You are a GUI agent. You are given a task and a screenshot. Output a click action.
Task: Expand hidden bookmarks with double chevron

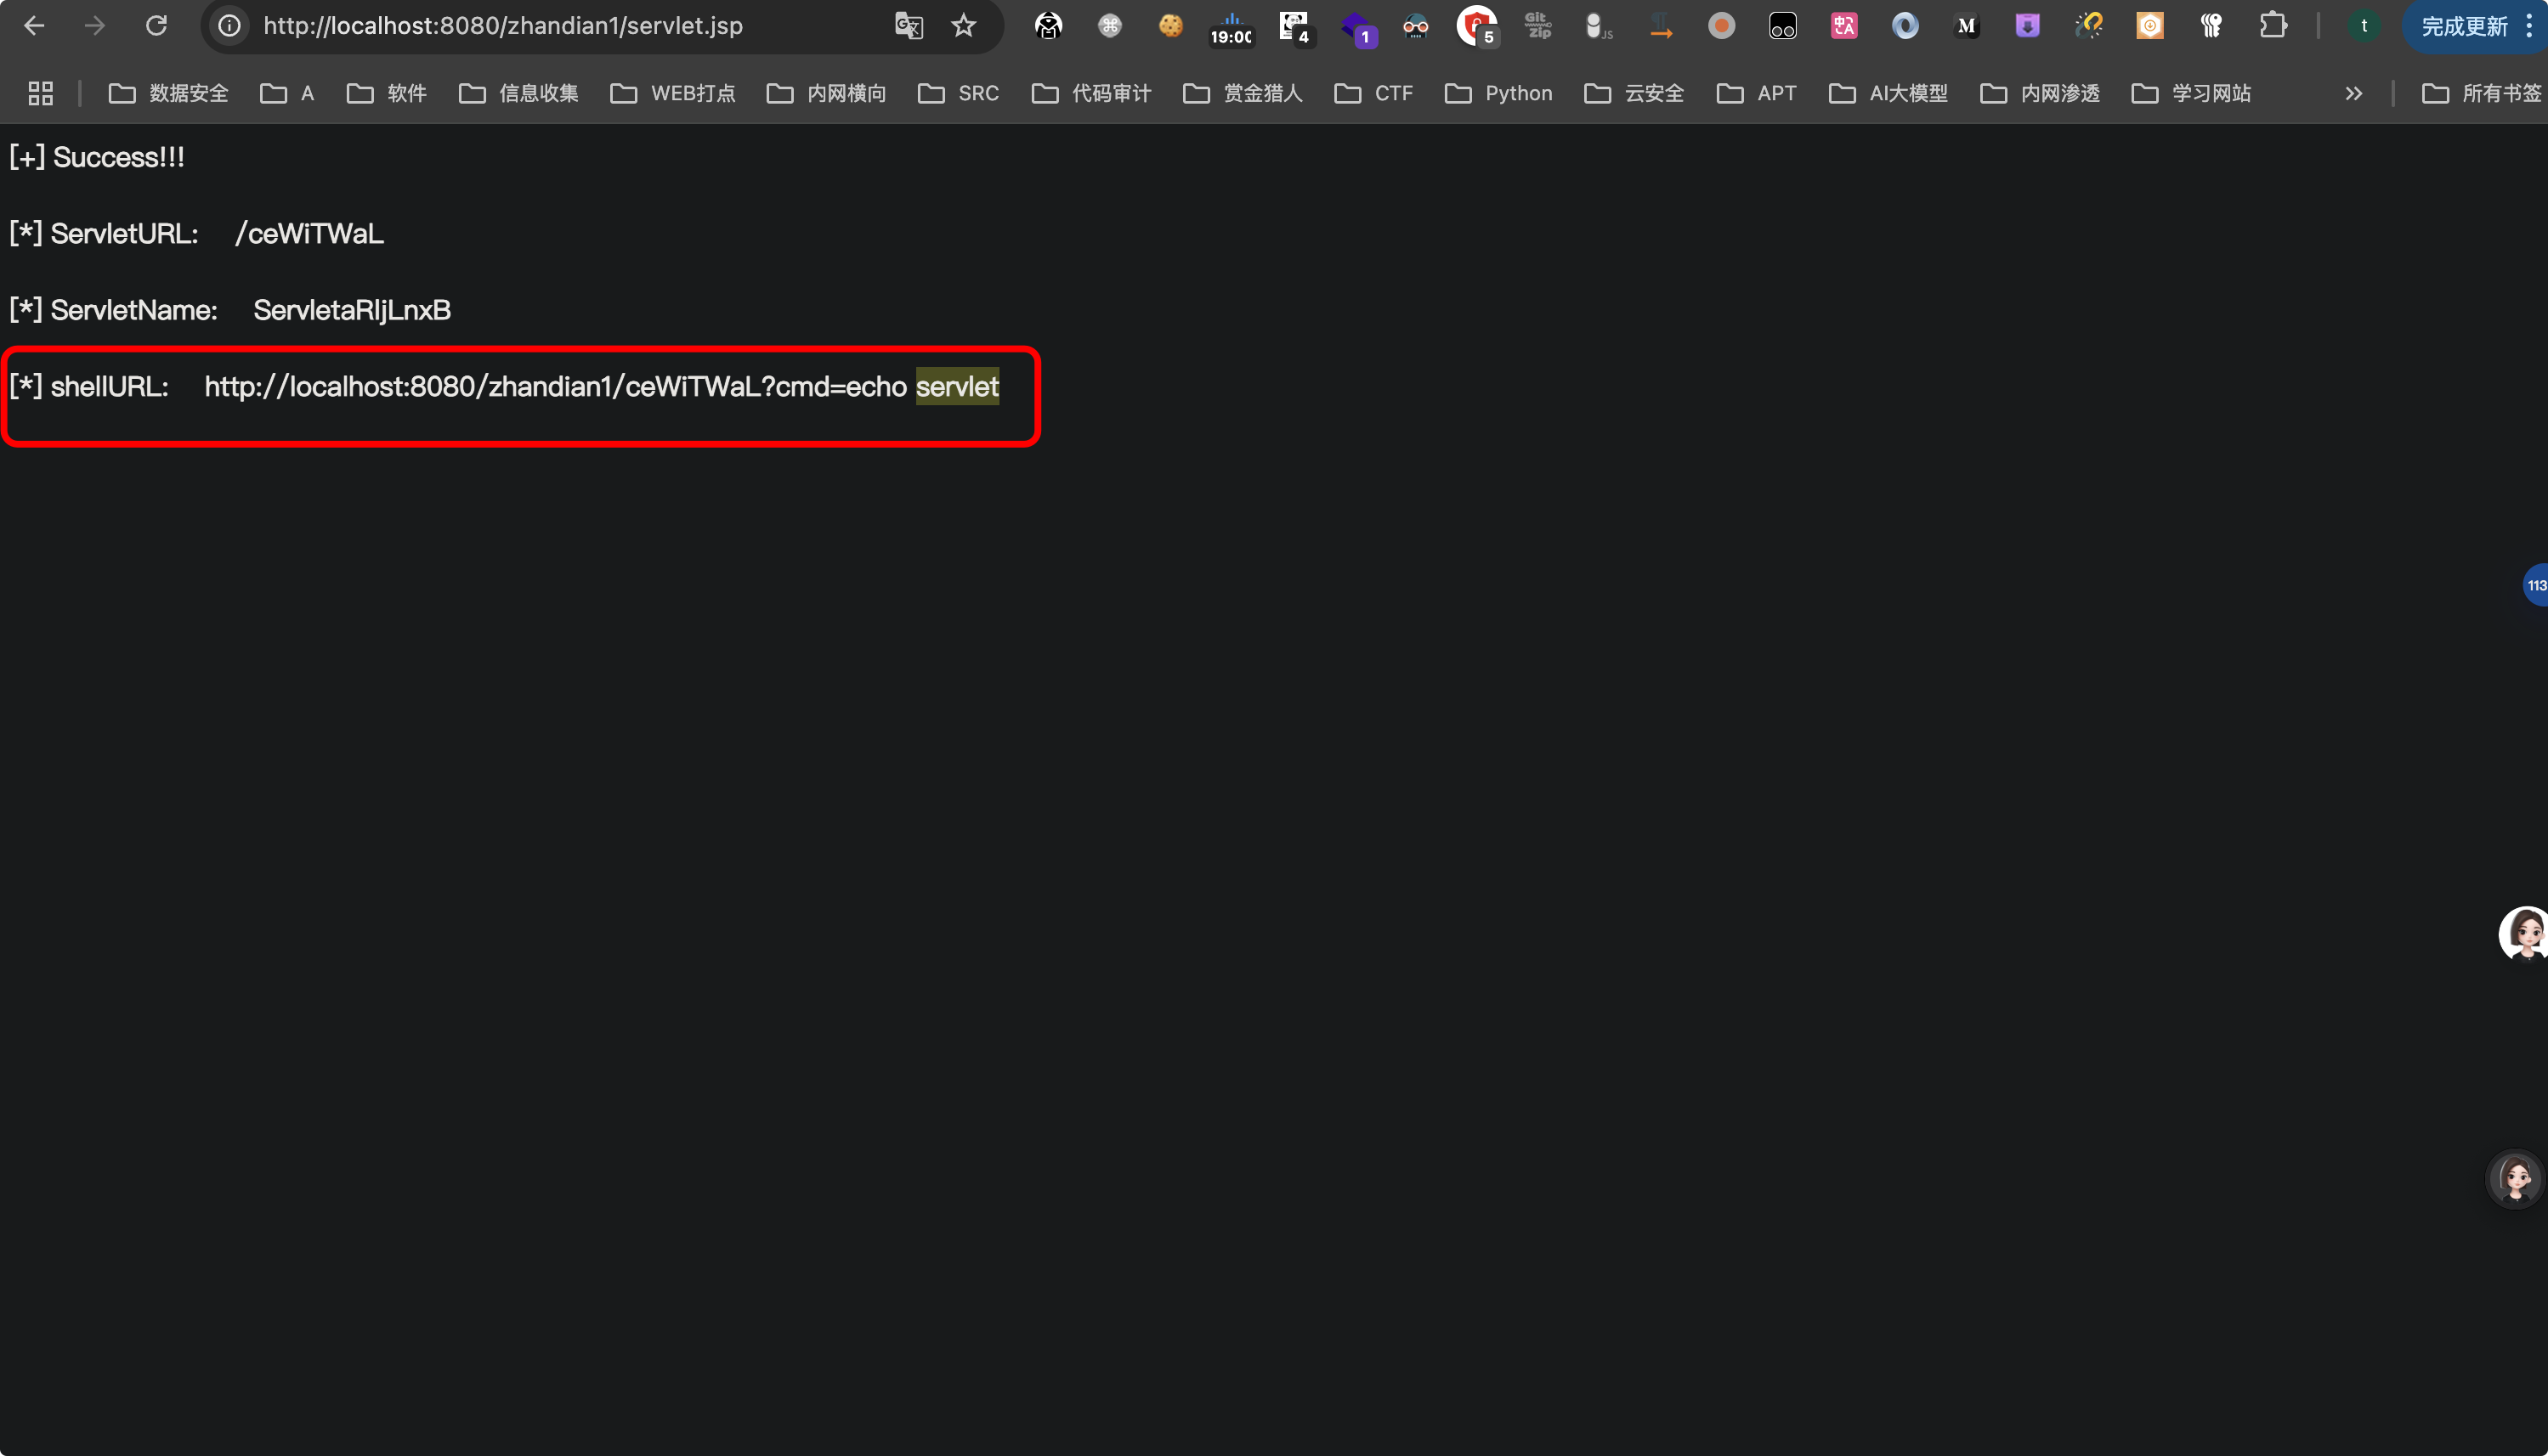pyautogui.click(x=2354, y=93)
